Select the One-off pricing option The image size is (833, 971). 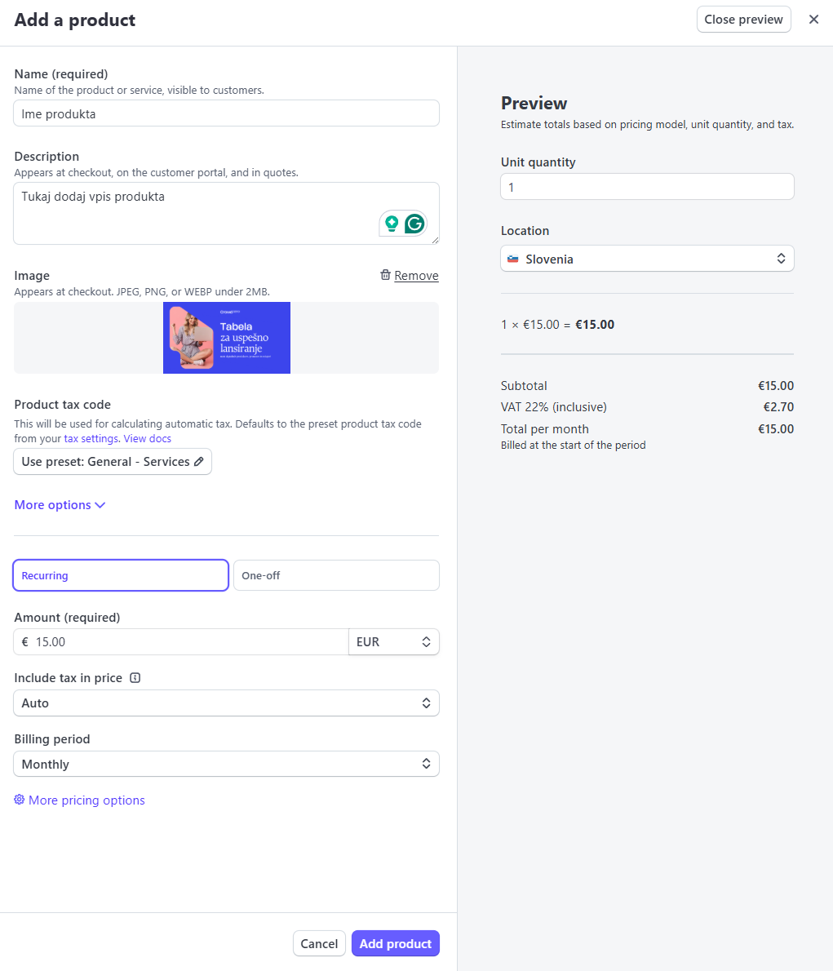(336, 575)
